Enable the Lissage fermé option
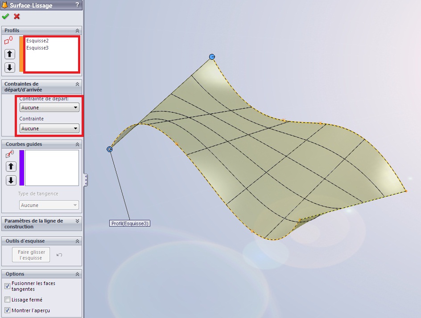The height and width of the screenshot is (318, 421). (x=7, y=300)
